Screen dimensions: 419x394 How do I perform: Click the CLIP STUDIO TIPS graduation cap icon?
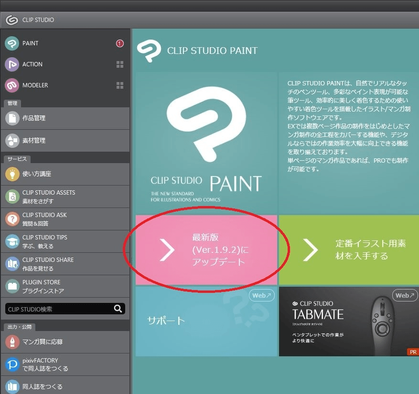point(12,241)
